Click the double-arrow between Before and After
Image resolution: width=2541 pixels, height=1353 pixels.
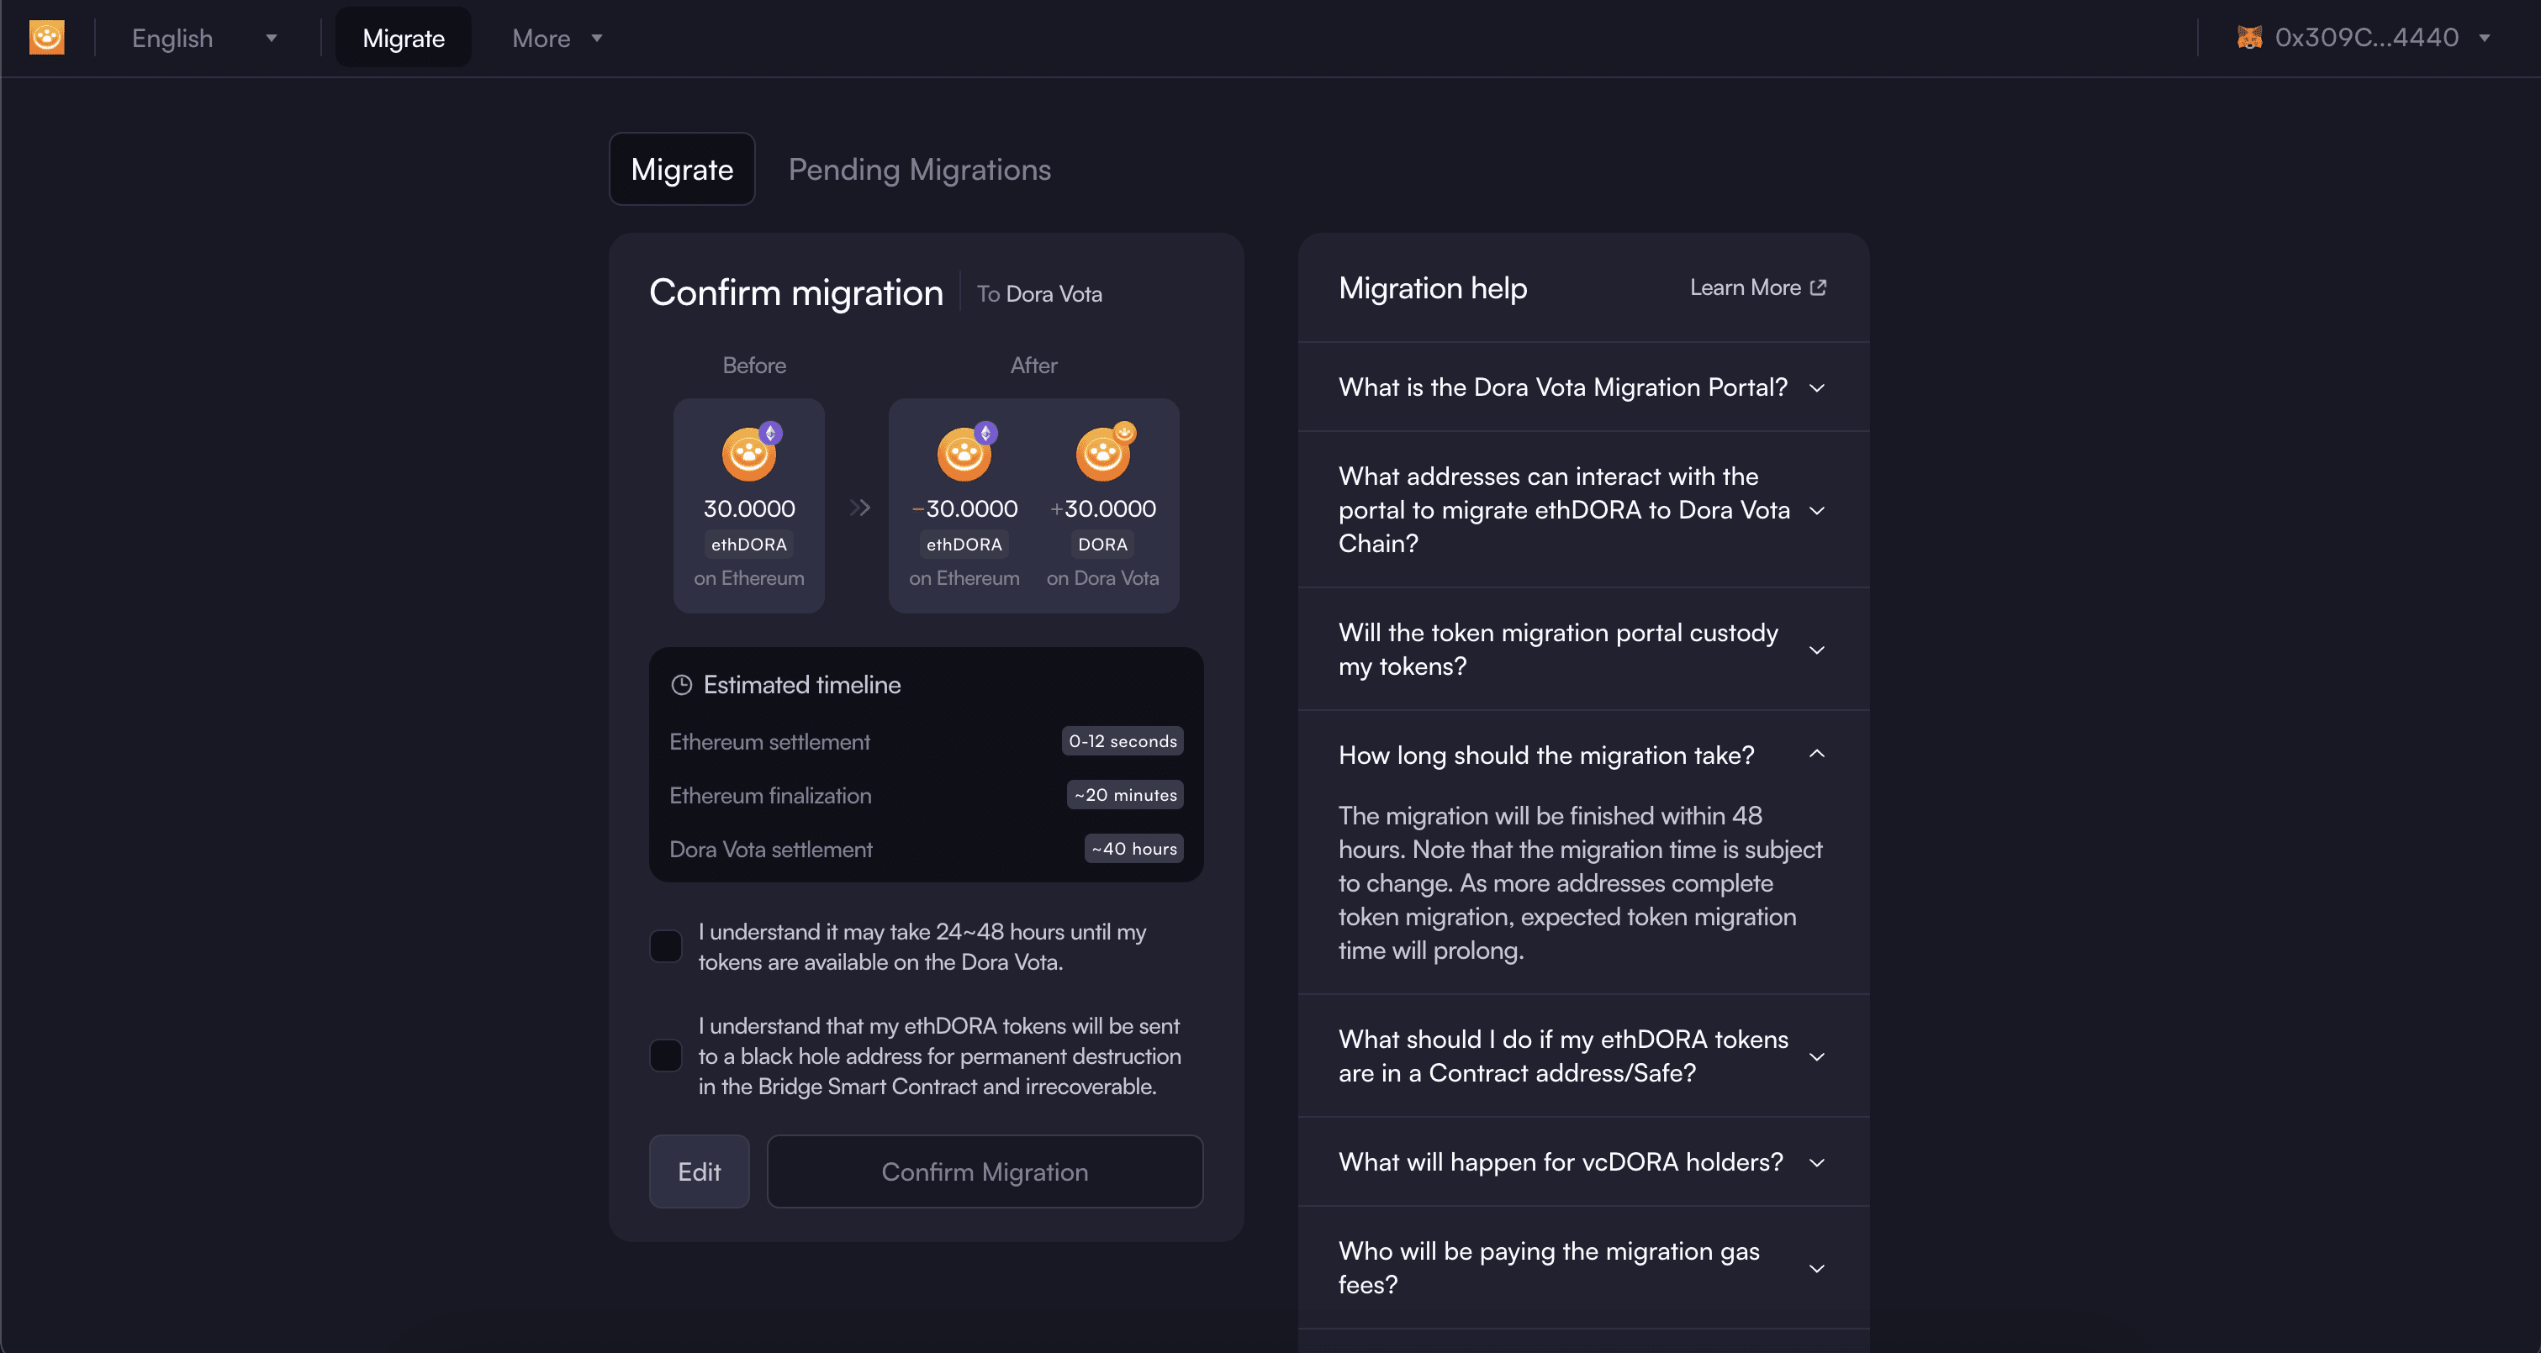point(860,507)
